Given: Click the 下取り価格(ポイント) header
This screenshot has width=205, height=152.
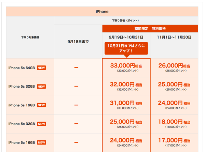Looking at the screenshot, I should (x=125, y=20).
